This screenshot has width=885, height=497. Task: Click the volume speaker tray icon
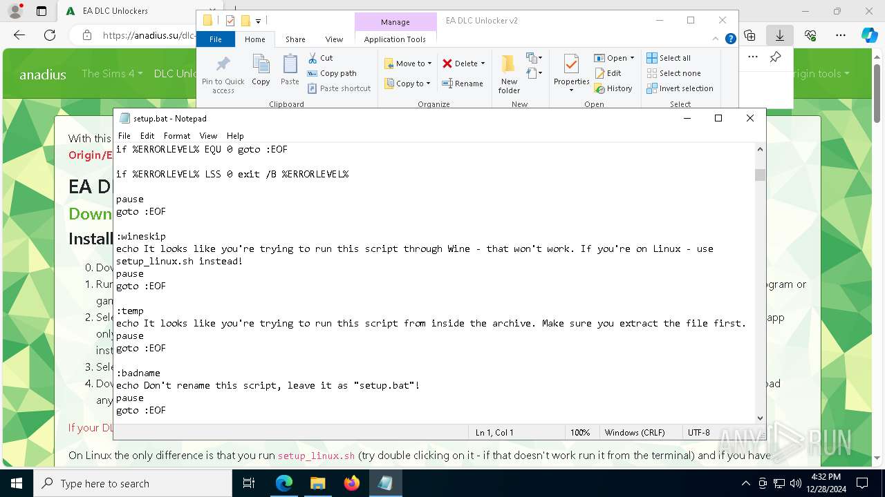(796, 483)
